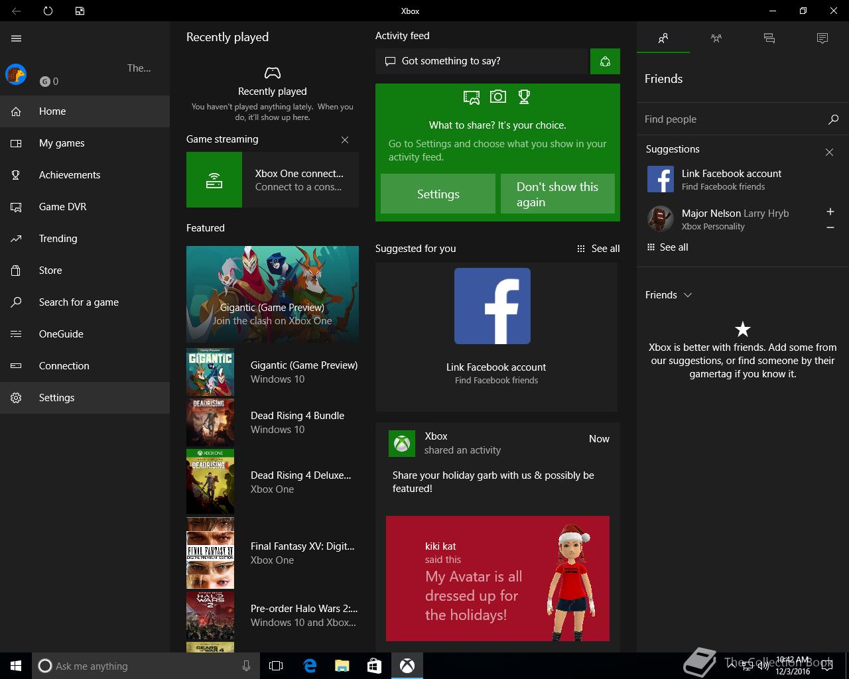Click the game controller icon under Recently played
Screen dimensions: 849x679
273,73
